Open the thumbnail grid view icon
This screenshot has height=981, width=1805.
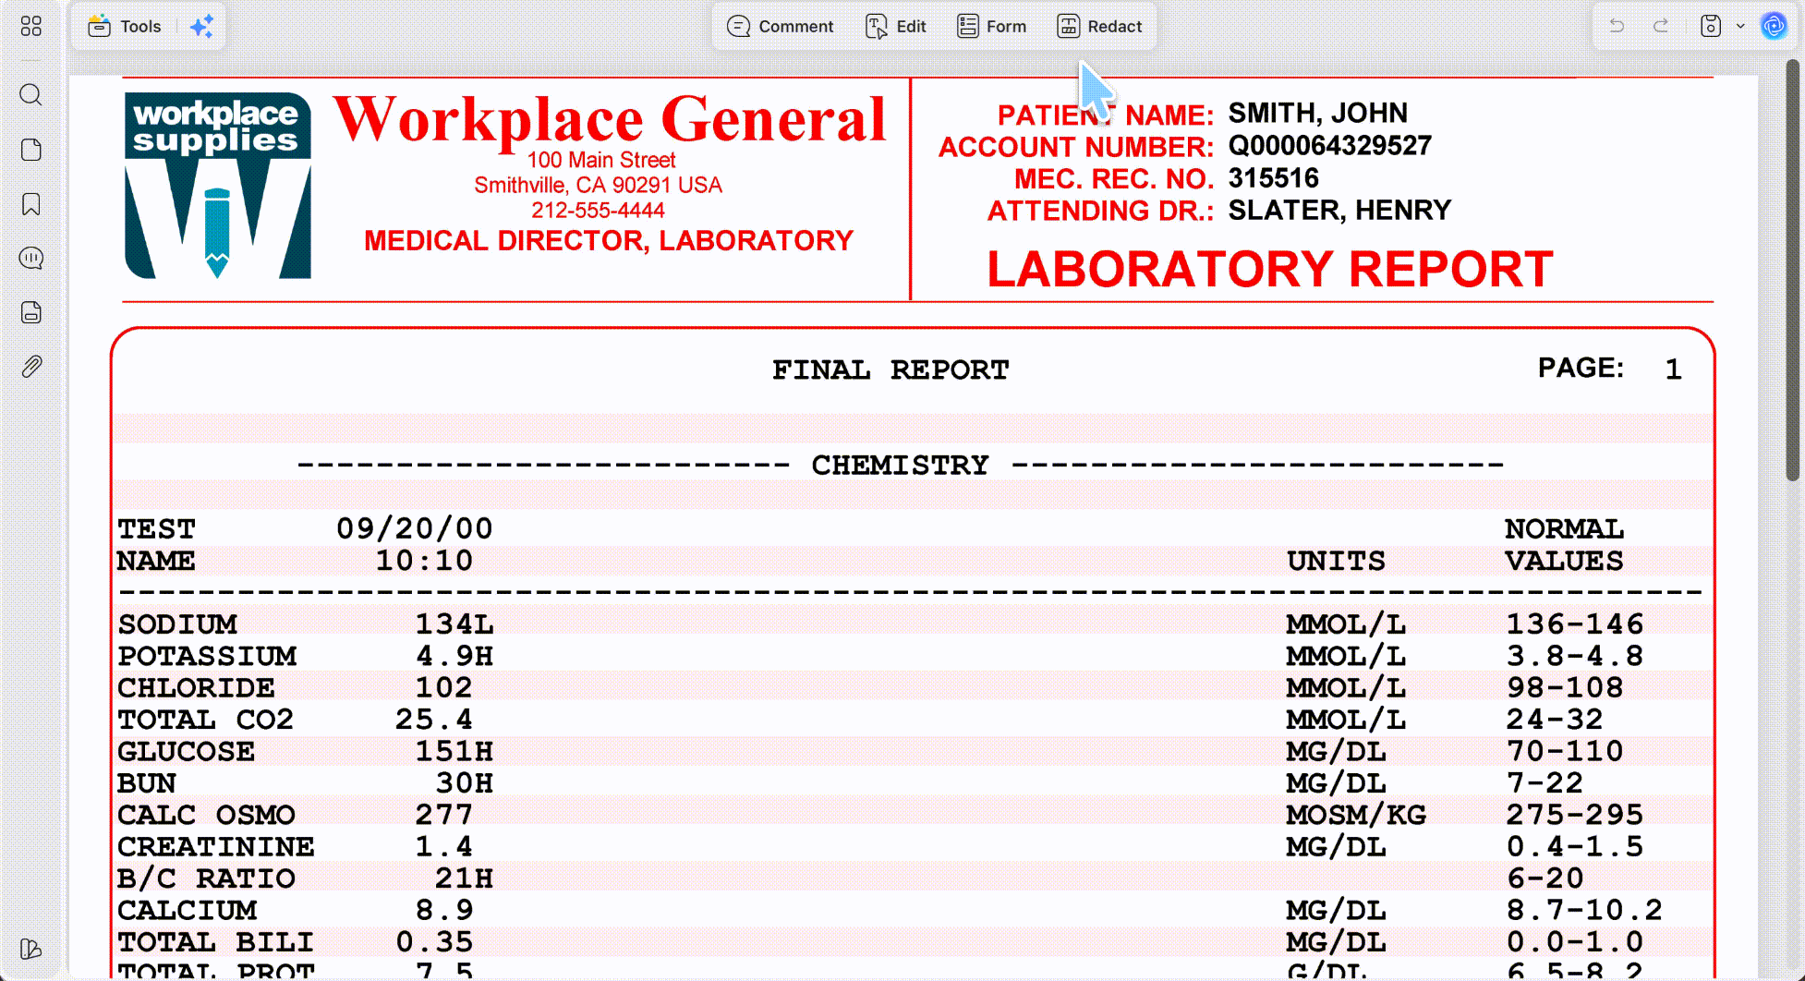pyautogui.click(x=31, y=26)
